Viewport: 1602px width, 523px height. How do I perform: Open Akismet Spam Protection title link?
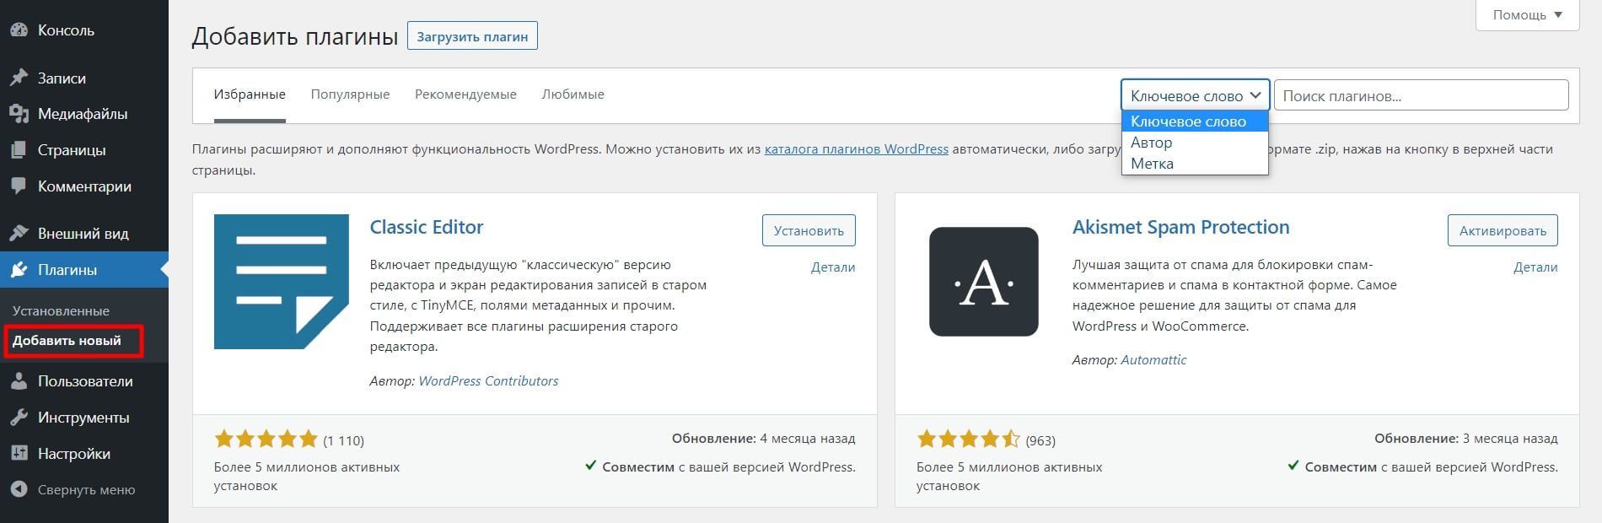1180,227
